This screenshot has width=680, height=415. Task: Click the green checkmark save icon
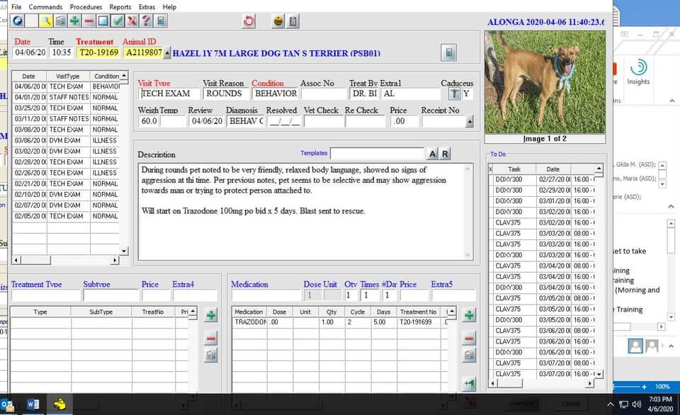coord(118,21)
